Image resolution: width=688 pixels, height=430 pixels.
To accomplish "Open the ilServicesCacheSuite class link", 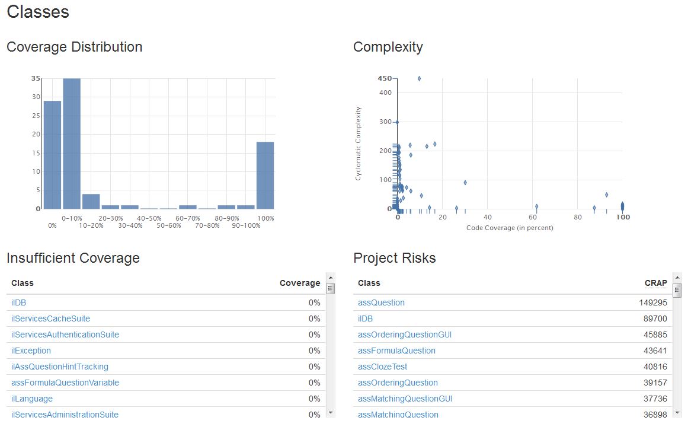I will coord(50,318).
